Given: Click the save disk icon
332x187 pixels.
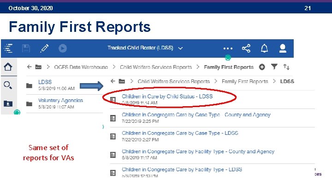Looking at the screenshot, I should 26,48.
